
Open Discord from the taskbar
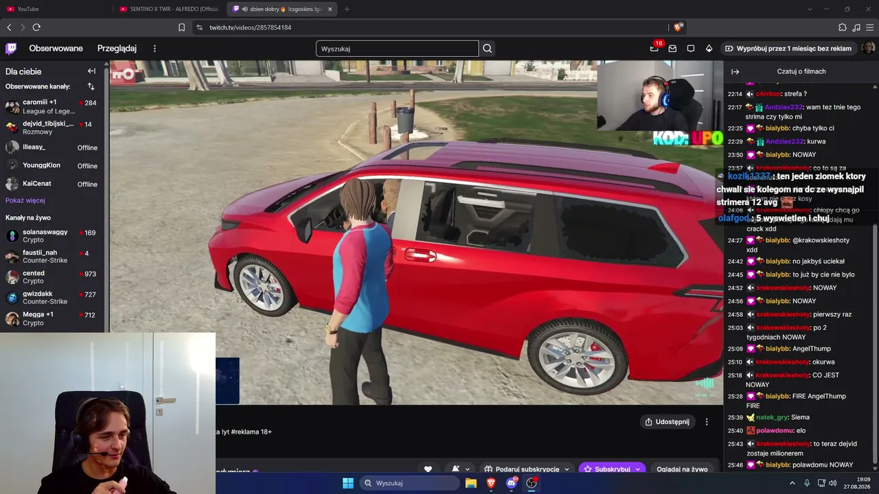pyautogui.click(x=511, y=483)
